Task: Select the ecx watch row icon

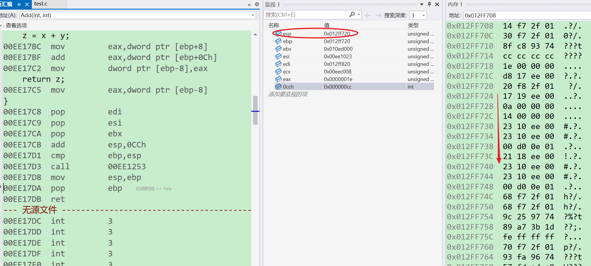Action: (278, 71)
